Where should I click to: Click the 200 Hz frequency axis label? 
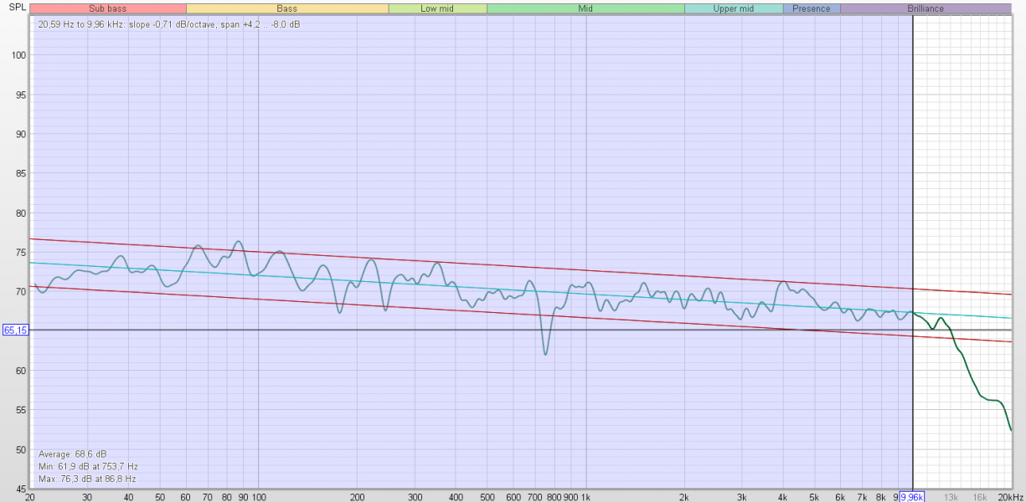(357, 496)
